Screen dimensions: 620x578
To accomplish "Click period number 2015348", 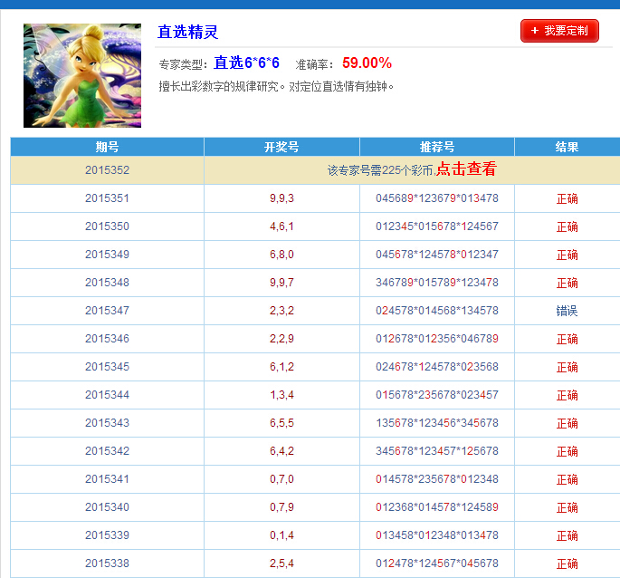I will pos(107,283).
